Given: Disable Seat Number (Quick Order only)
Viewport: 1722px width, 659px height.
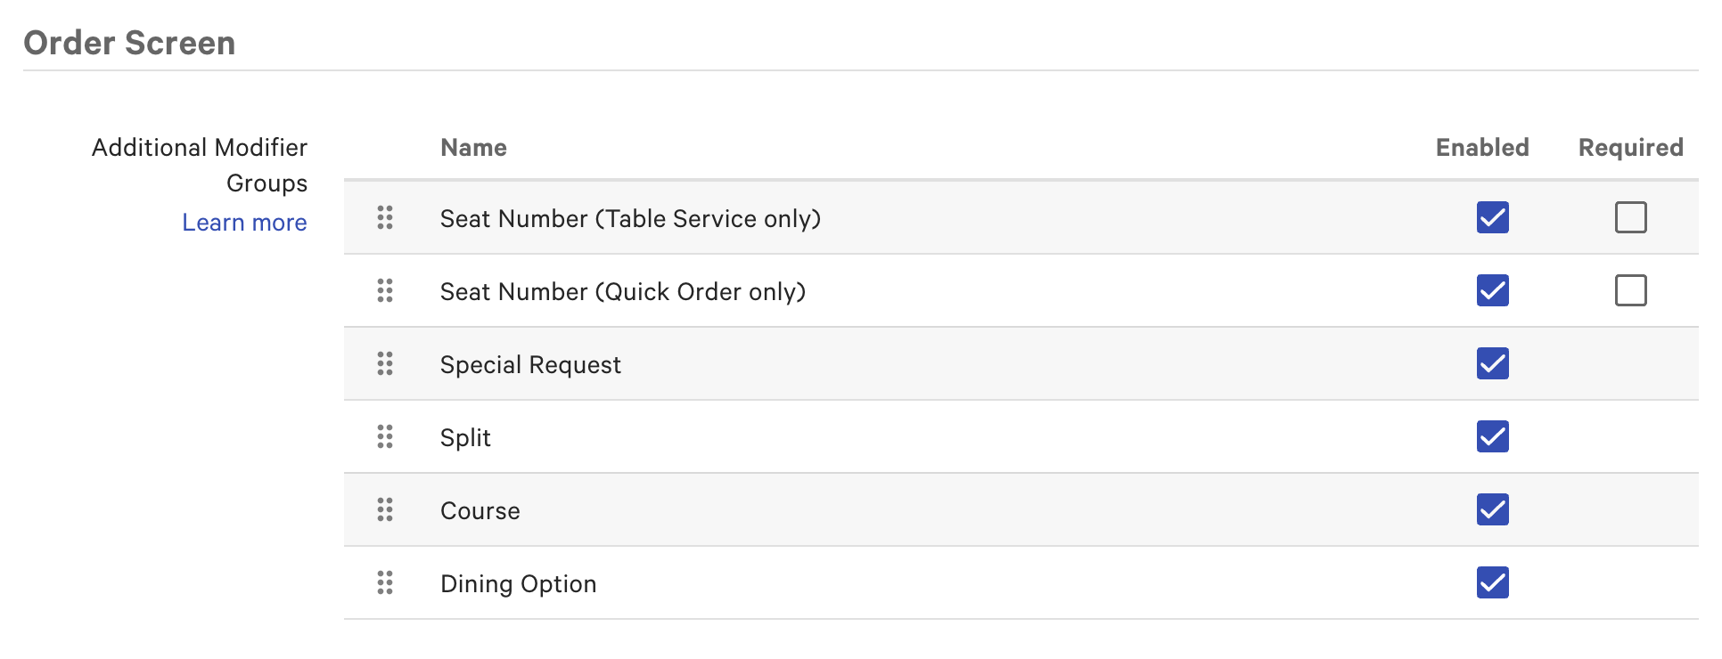Looking at the screenshot, I should [1492, 290].
